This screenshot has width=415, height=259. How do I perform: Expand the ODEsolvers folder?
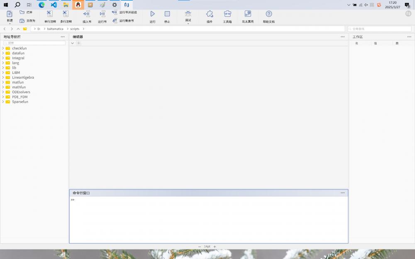(3, 92)
